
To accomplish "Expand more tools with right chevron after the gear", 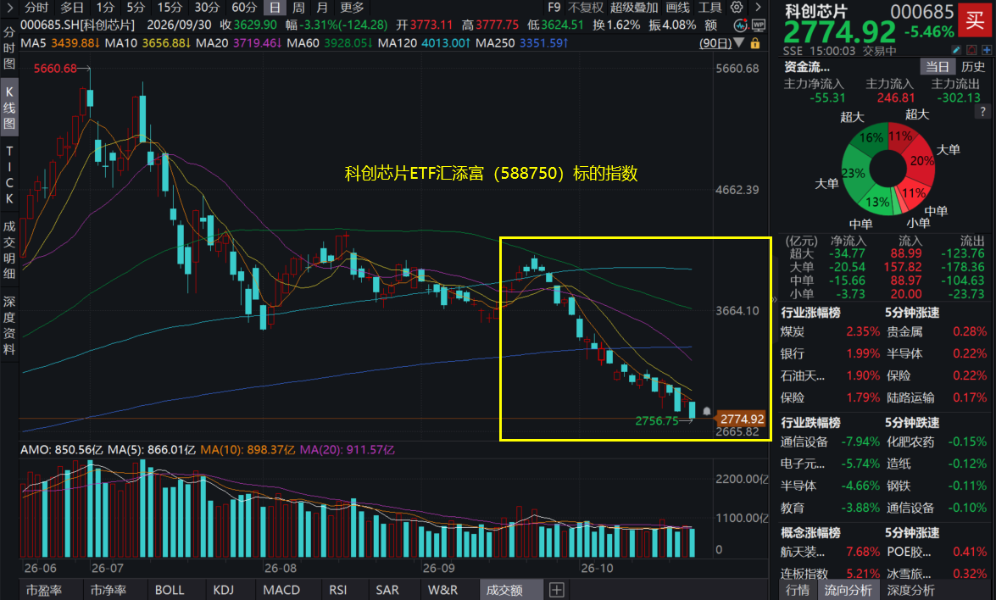I will point(758,7).
